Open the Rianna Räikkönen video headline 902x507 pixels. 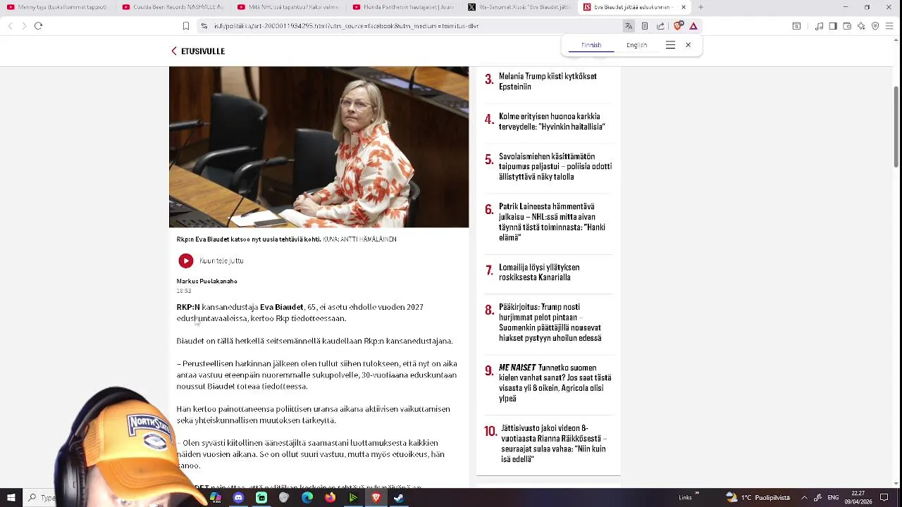pyautogui.click(x=554, y=444)
